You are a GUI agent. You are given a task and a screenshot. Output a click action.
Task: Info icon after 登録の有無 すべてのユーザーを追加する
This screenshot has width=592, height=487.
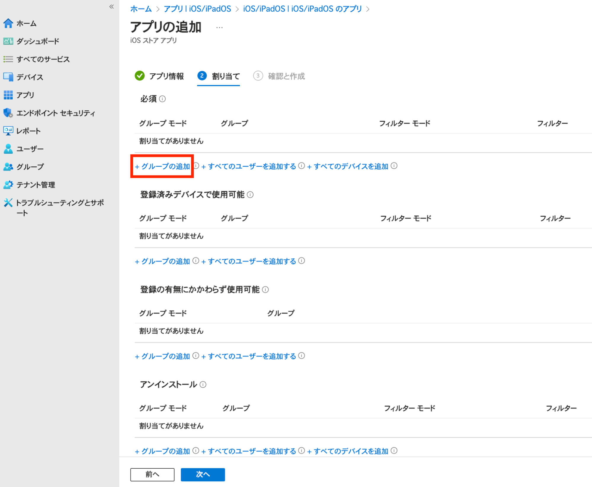point(301,356)
